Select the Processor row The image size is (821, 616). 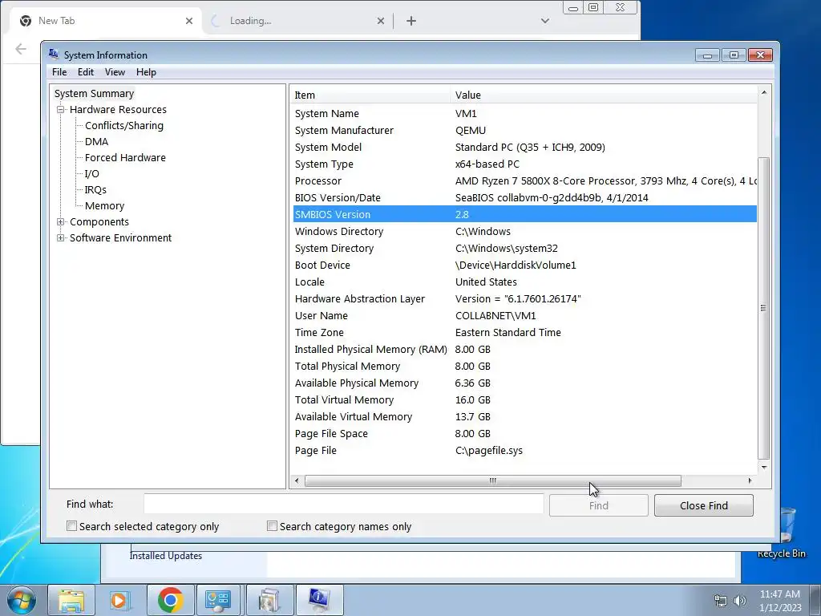tap(524, 180)
